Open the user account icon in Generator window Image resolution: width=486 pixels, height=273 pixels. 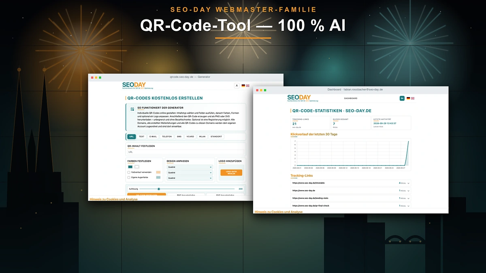point(237,86)
